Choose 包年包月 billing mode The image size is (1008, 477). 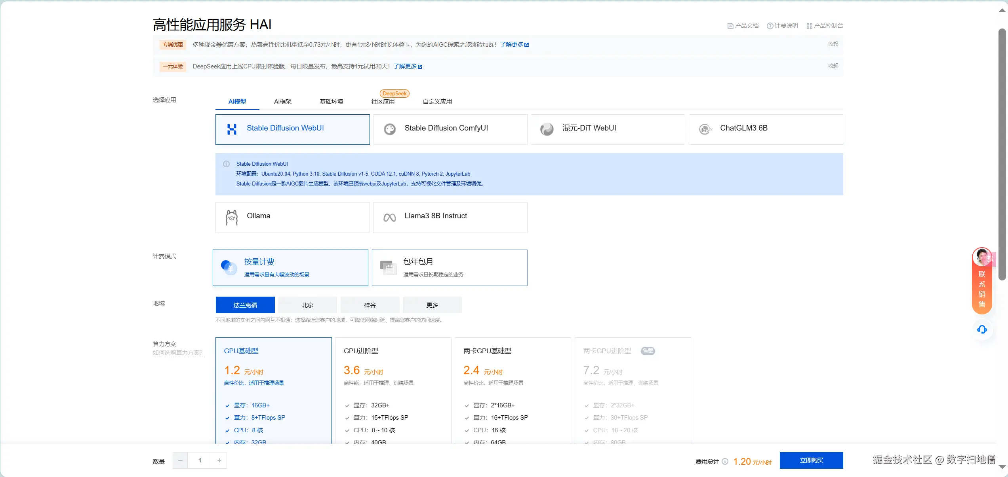450,268
